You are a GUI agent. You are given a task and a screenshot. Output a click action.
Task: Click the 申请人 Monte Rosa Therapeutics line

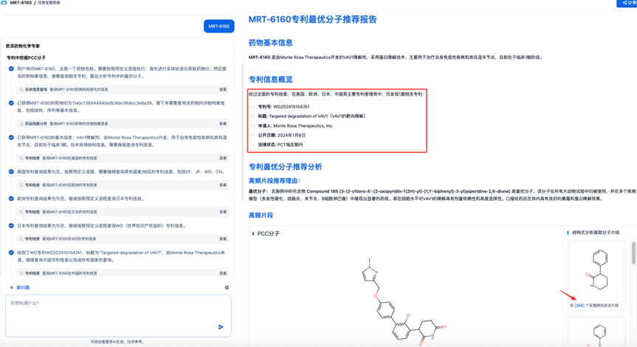(x=295, y=126)
